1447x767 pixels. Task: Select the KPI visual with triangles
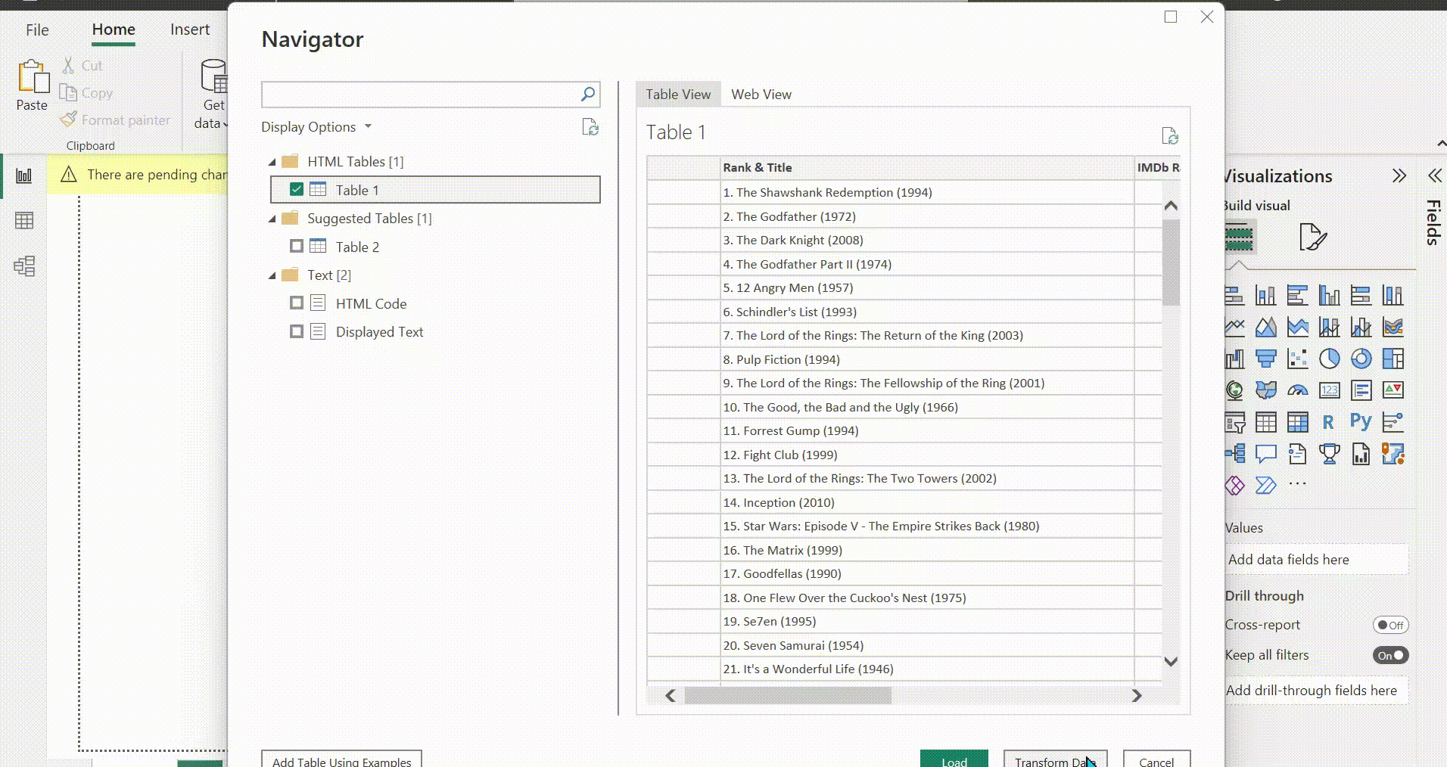coord(1393,390)
